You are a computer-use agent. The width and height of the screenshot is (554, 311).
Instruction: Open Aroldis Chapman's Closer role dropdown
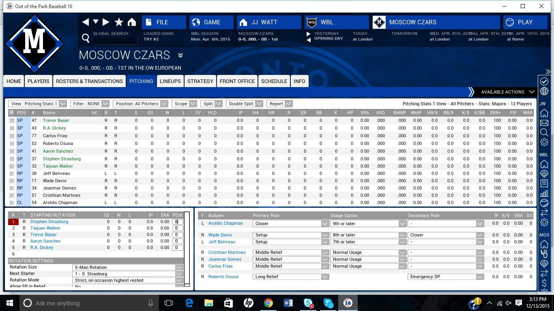pos(290,224)
